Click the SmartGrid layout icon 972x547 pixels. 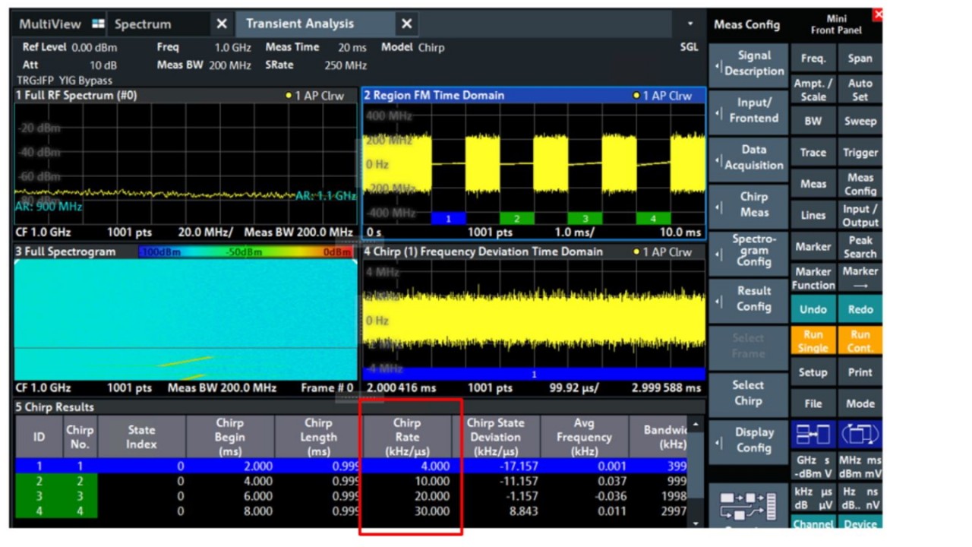748,505
